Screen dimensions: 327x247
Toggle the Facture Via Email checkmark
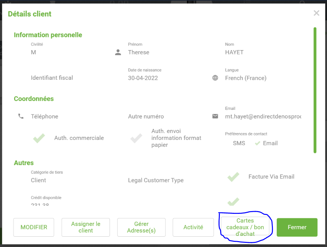pyautogui.click(x=233, y=177)
